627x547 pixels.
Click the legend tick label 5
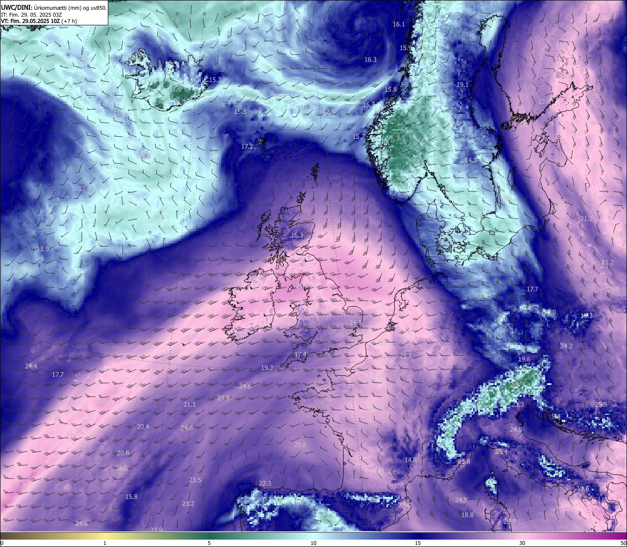pos(209,543)
